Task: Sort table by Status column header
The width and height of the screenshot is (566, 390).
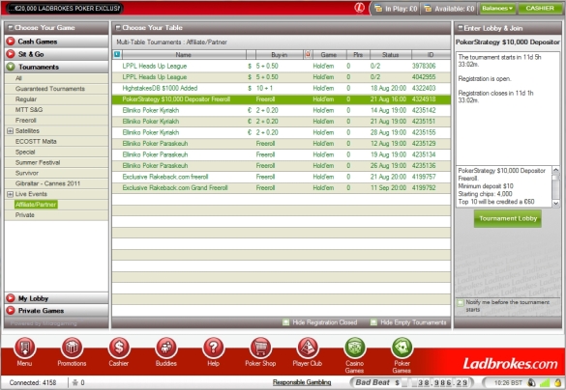Action: [x=391, y=55]
